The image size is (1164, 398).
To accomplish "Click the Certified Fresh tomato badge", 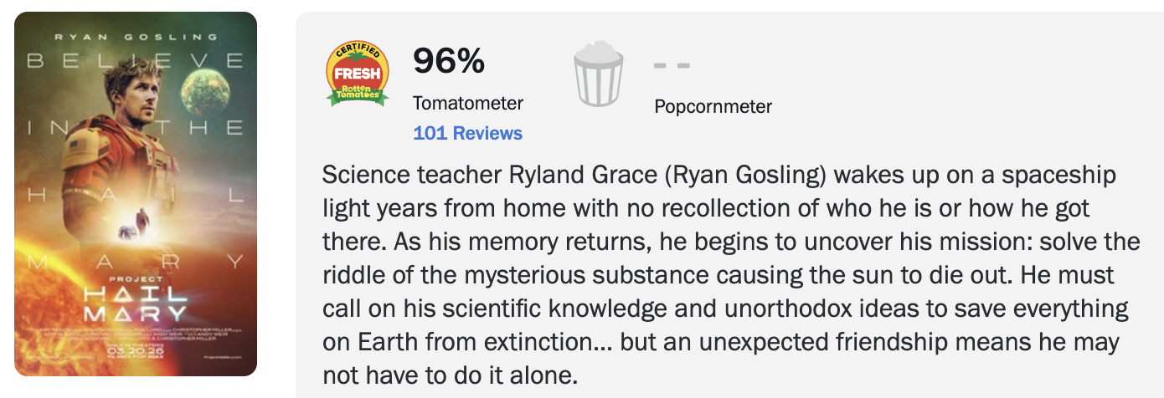I will click(x=358, y=74).
